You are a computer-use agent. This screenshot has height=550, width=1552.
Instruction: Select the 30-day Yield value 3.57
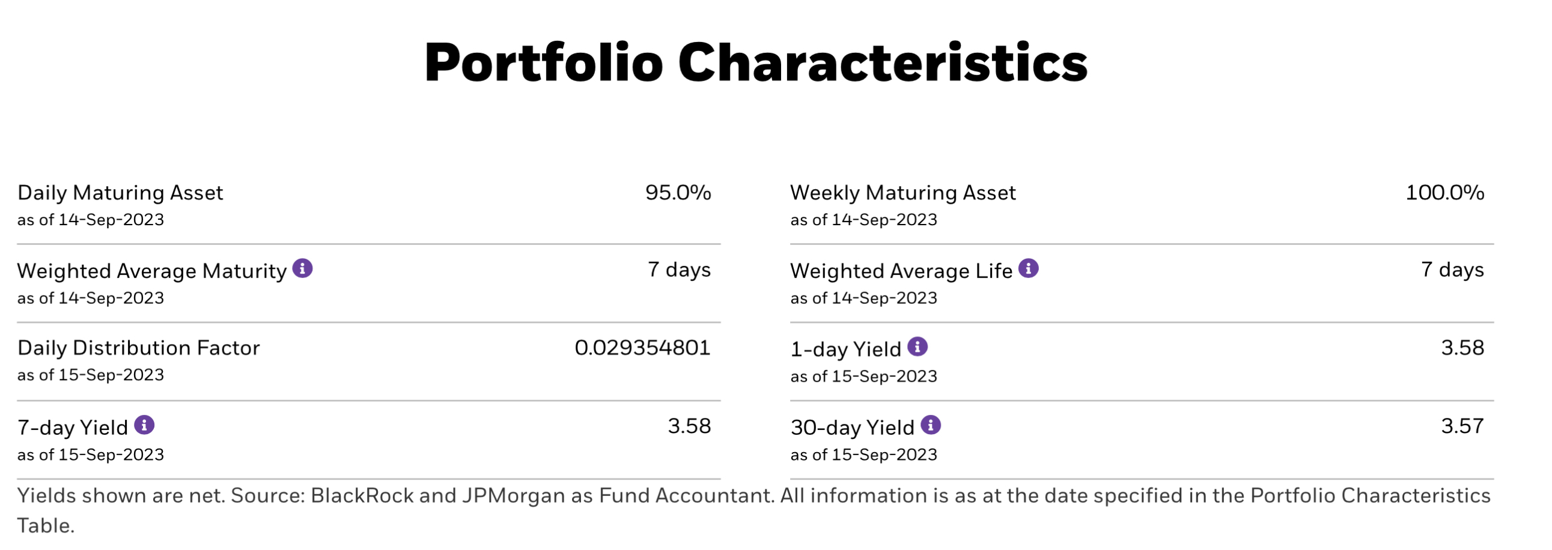point(1462,426)
